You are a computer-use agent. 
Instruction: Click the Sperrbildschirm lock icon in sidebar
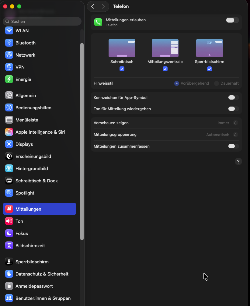coord(9,262)
